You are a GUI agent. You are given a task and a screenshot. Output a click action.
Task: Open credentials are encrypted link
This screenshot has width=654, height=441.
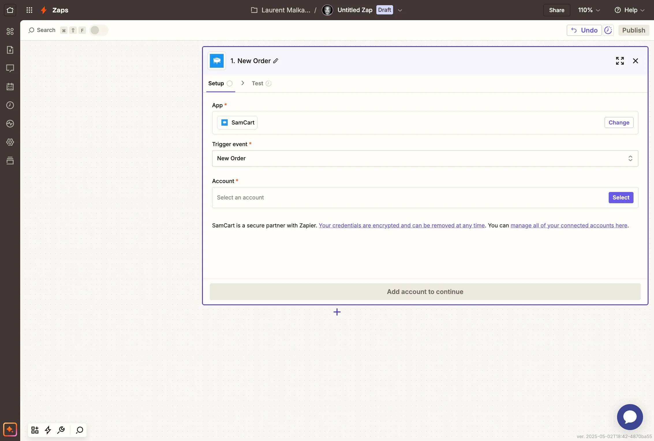tap(401, 225)
